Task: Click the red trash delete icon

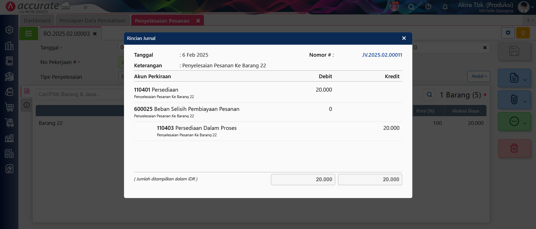Action: click(x=514, y=148)
